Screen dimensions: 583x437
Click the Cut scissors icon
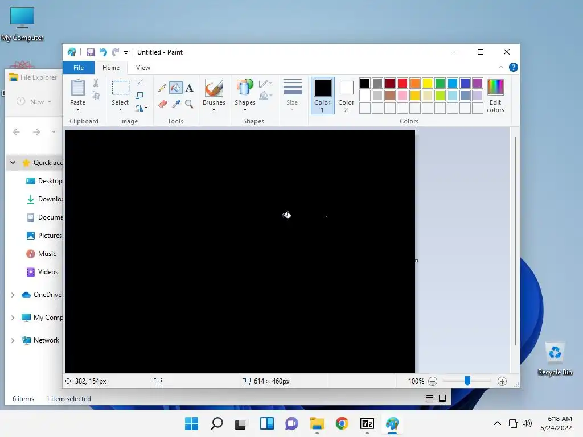(96, 83)
